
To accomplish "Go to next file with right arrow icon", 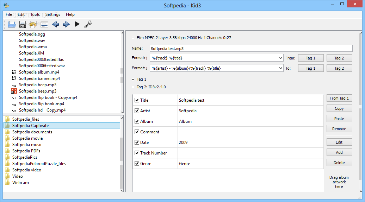I will (66, 24).
